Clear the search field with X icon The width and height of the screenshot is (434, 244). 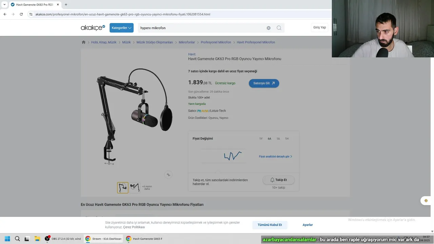(269, 28)
